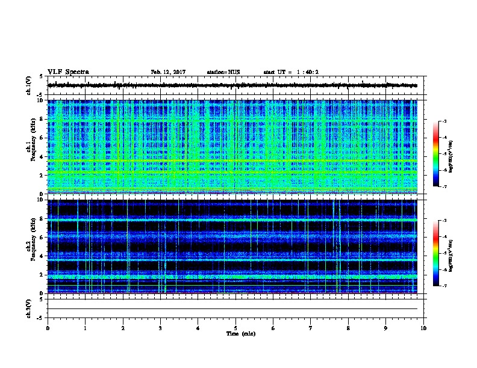The width and height of the screenshot is (477, 368).
Task: Click the 'ch.1(V)' waveform axis label
Action: pos(29,85)
